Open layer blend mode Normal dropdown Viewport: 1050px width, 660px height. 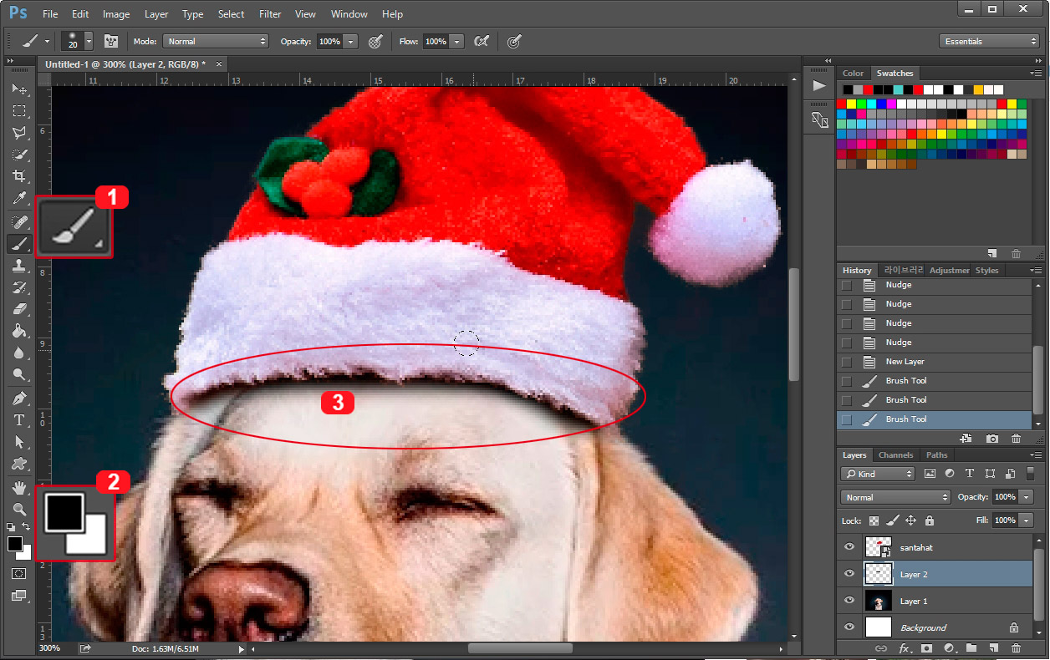click(895, 497)
